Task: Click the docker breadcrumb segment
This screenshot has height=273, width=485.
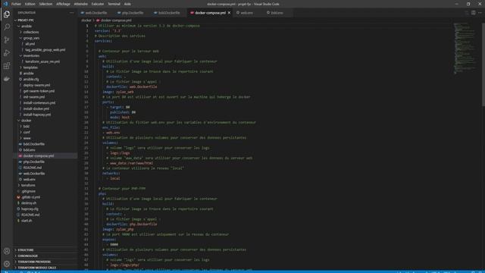Action: click(x=86, y=20)
